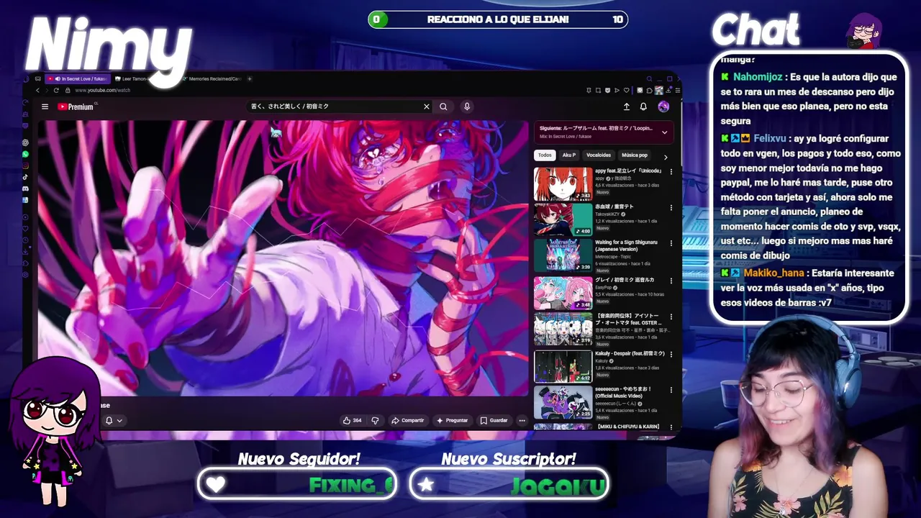This screenshot has width=921, height=518.
Task: Open the YouTube hamburger guide menu
Action: (45, 106)
